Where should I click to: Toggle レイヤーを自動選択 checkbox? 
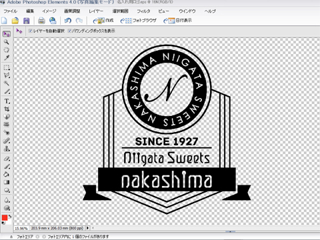[31, 31]
